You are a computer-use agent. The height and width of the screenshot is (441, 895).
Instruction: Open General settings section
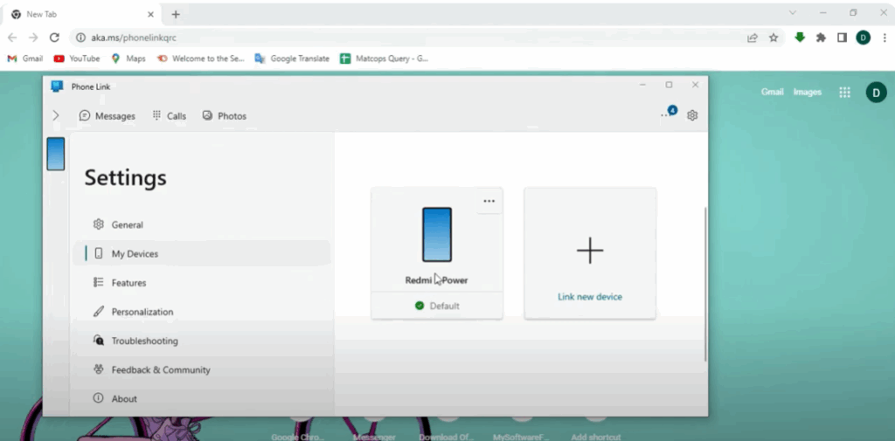coord(201,224)
